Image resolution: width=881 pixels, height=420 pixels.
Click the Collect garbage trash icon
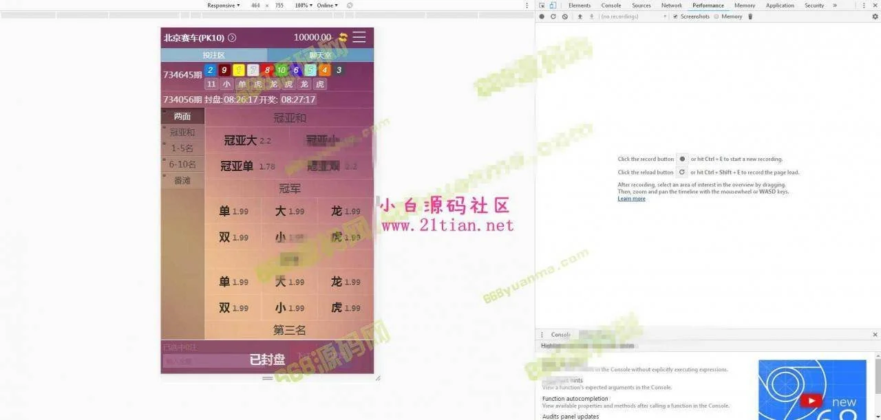(750, 16)
